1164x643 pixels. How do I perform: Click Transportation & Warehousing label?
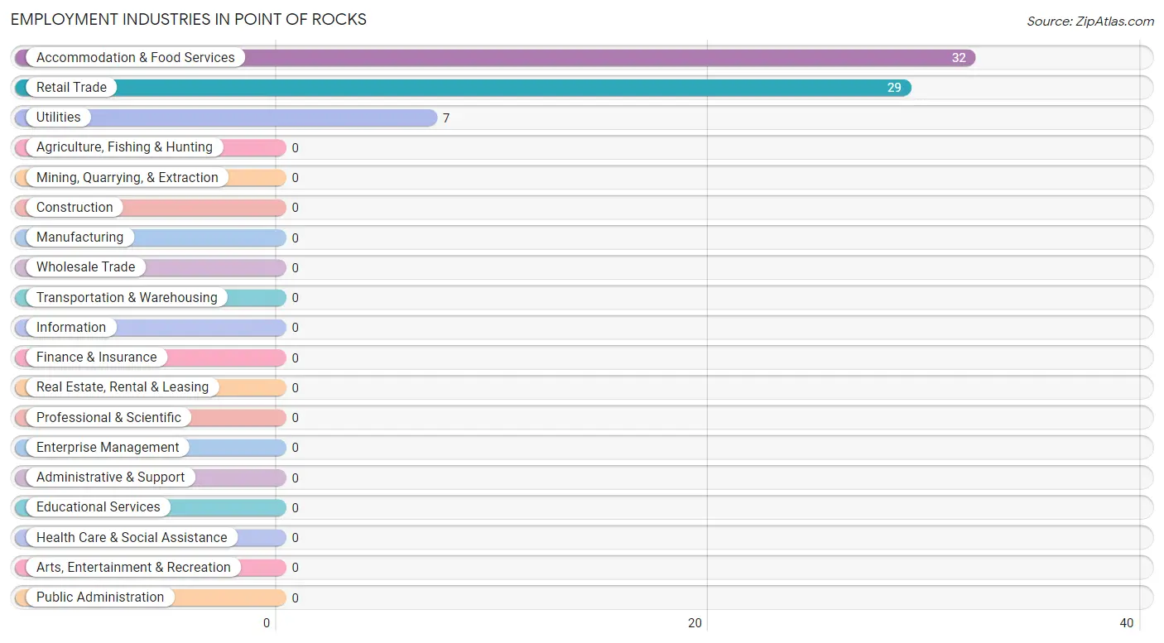(x=127, y=298)
